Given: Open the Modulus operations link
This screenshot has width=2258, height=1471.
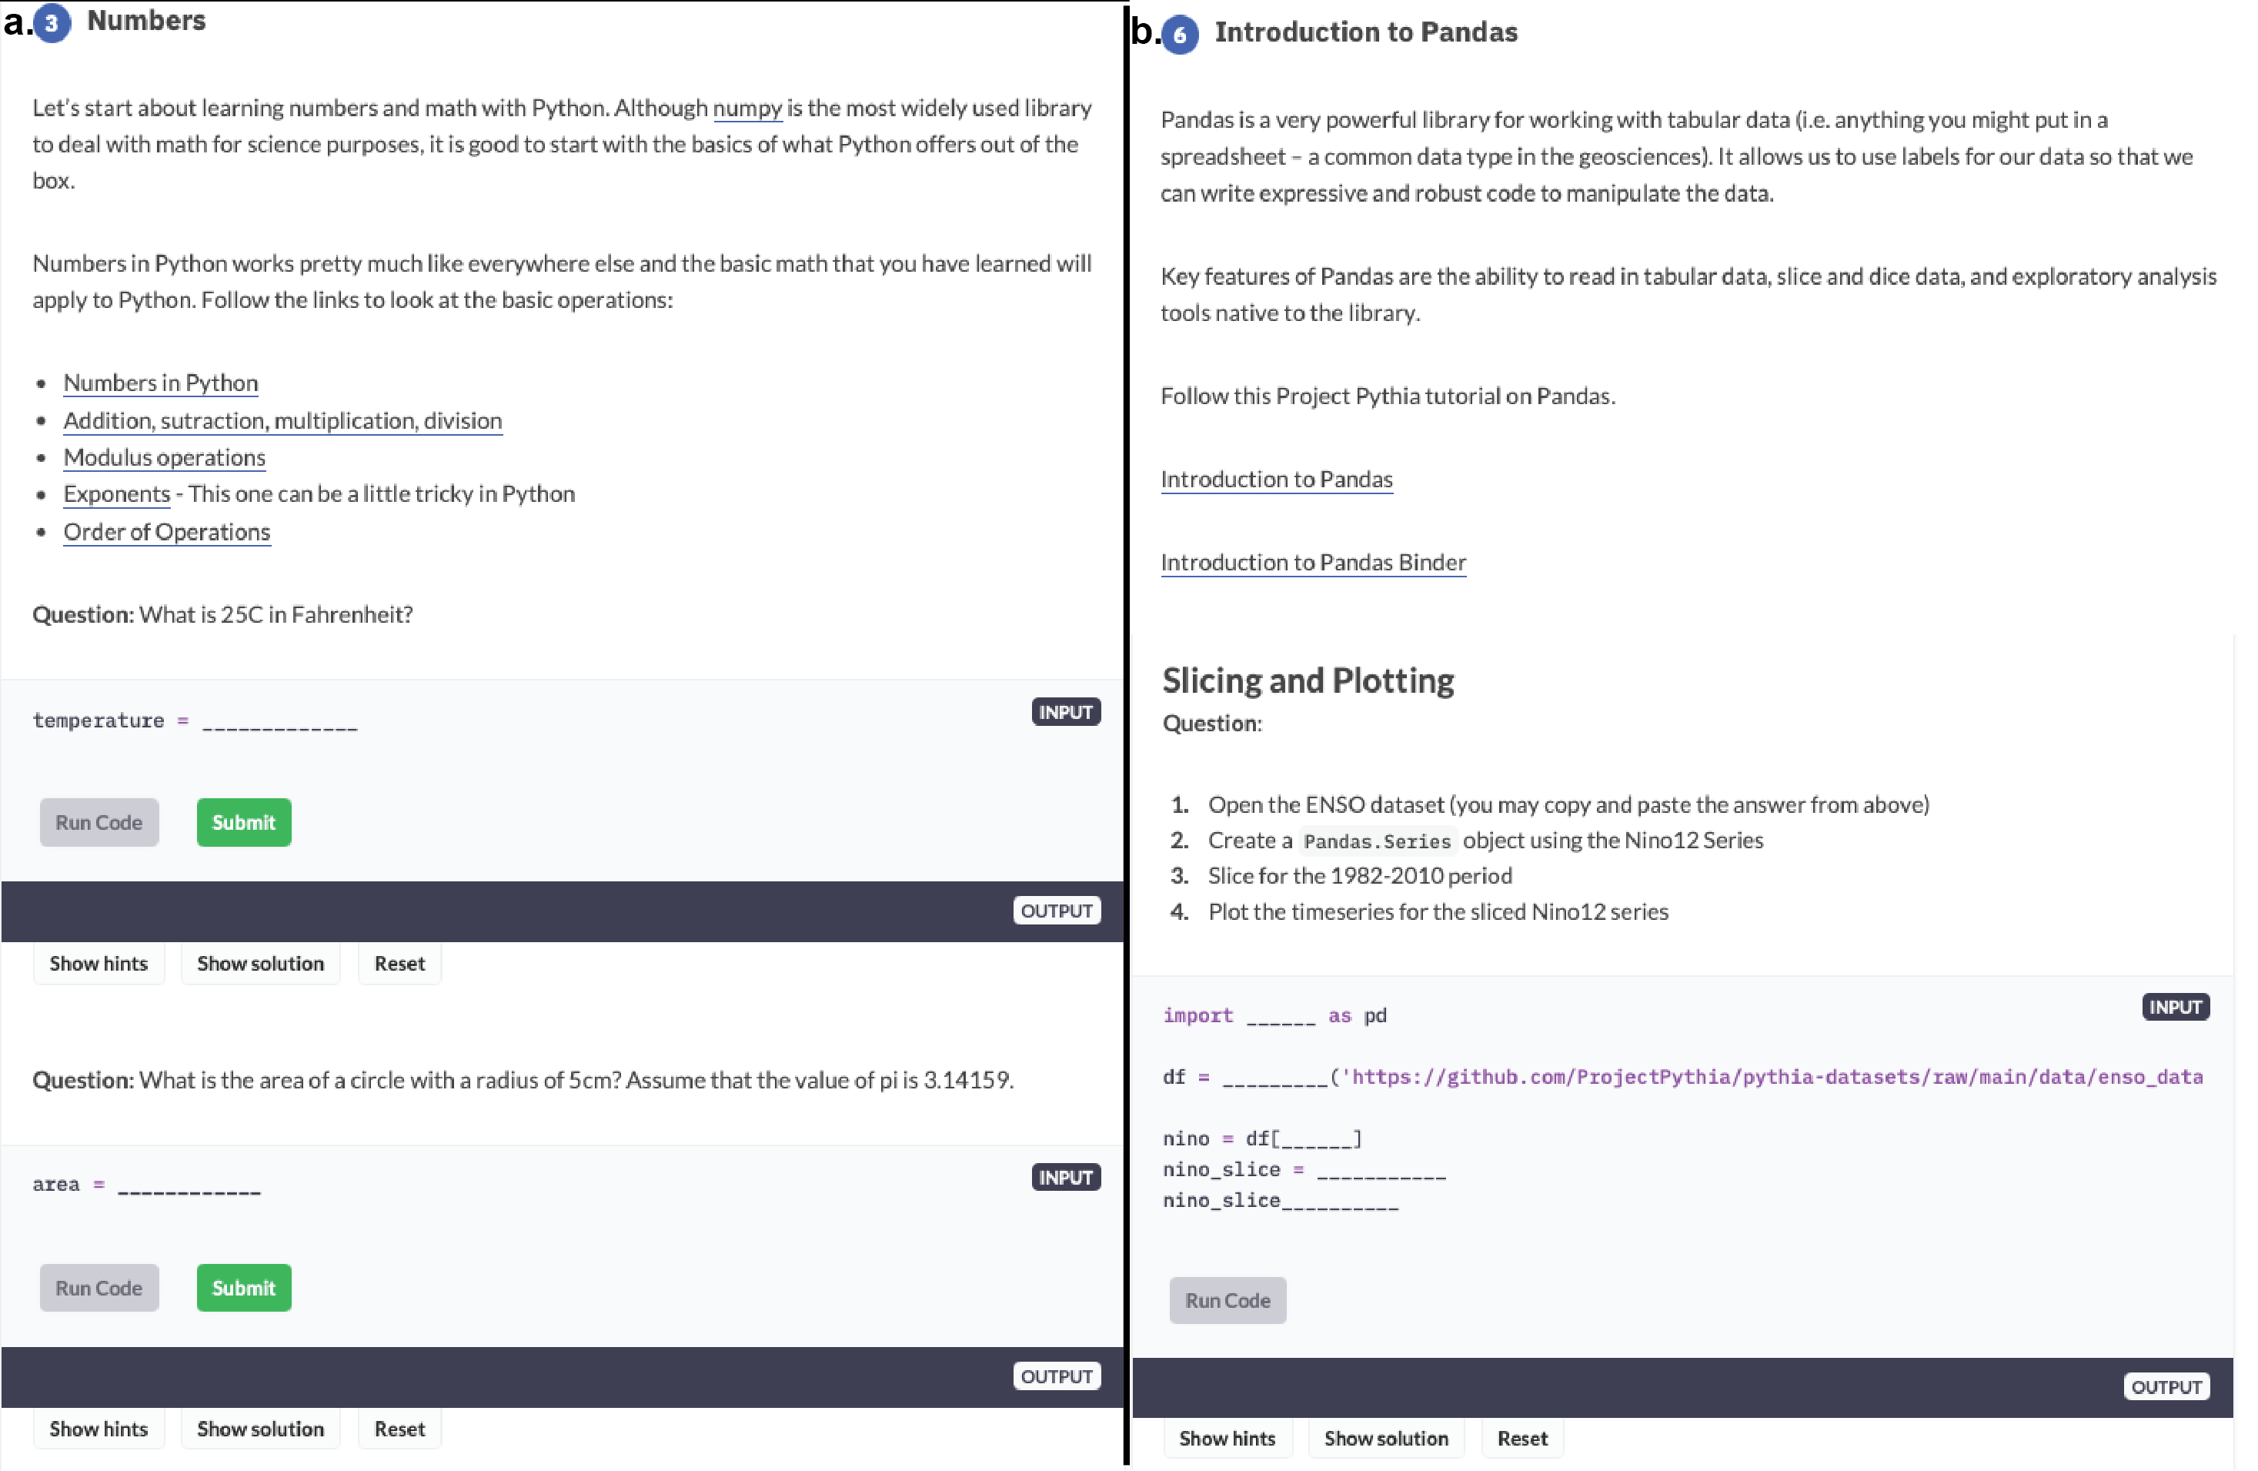Looking at the screenshot, I should coord(163,456).
